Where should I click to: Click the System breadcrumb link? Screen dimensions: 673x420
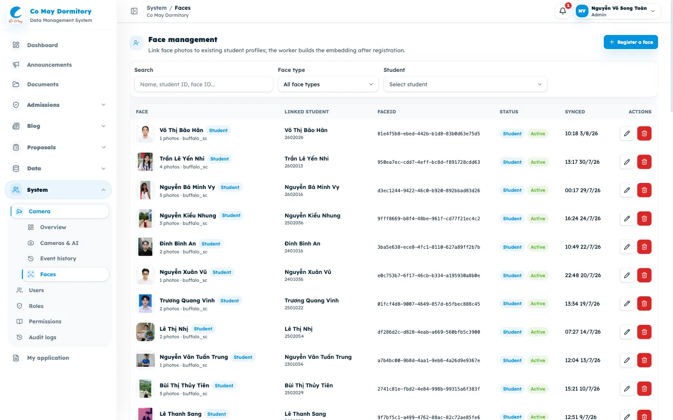pos(157,8)
